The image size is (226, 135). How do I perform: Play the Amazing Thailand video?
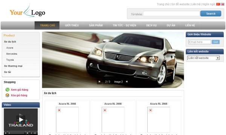(21, 120)
